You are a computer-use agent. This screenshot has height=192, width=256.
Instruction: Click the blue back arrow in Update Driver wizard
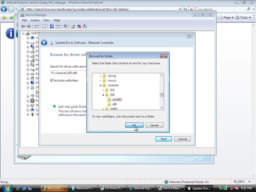[x=44, y=42]
